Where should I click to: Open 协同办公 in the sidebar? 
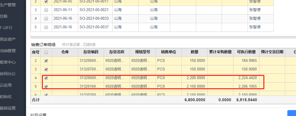[x=8, y=74]
